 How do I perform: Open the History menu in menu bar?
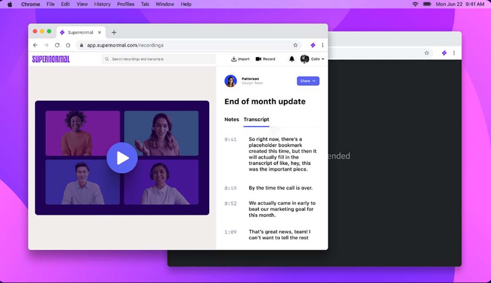pyautogui.click(x=102, y=4)
